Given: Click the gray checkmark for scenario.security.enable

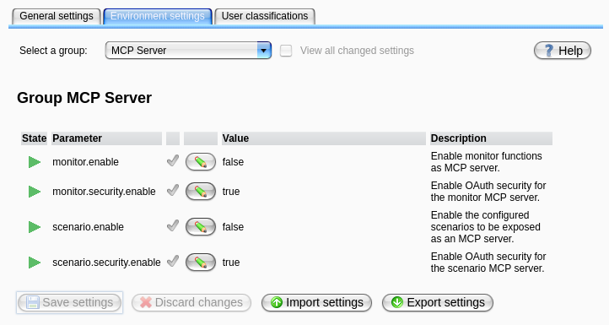Looking at the screenshot, I should click(173, 261).
